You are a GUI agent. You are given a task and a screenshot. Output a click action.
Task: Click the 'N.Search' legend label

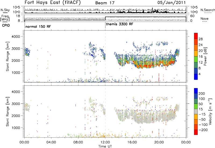pos(207,10)
